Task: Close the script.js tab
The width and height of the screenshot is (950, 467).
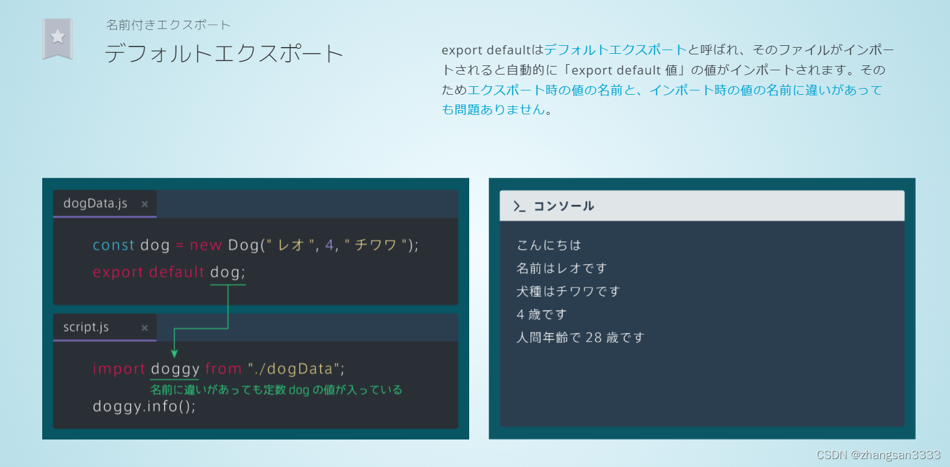Action: (144, 328)
